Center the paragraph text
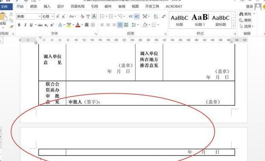The height and width of the screenshot is (161, 265). point(108,25)
